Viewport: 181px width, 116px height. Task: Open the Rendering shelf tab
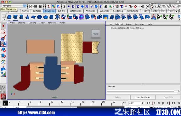(118, 11)
